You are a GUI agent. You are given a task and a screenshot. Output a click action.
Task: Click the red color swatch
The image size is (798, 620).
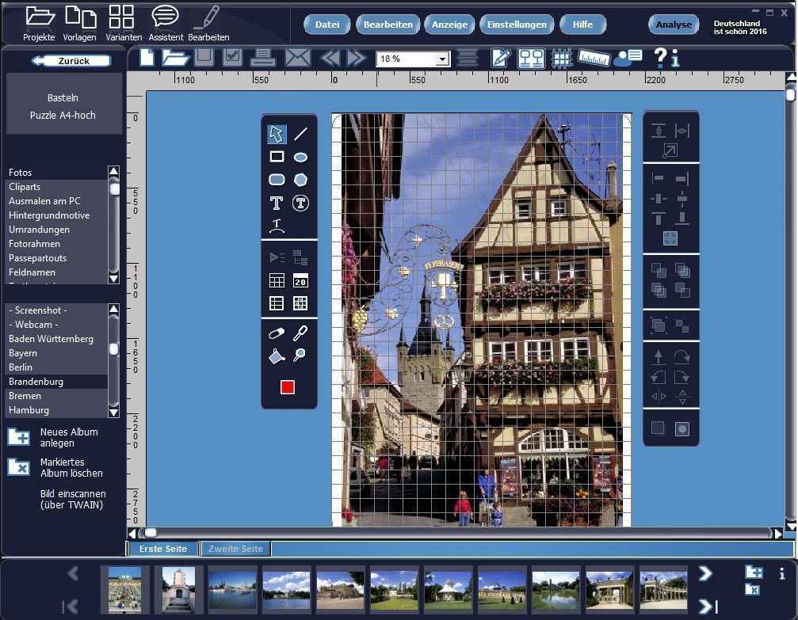pyautogui.click(x=288, y=387)
